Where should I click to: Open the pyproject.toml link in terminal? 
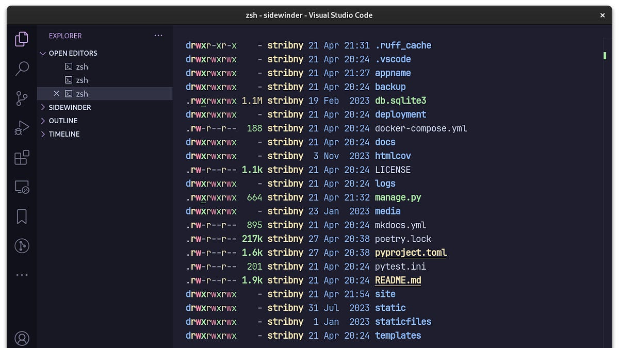coord(411,253)
